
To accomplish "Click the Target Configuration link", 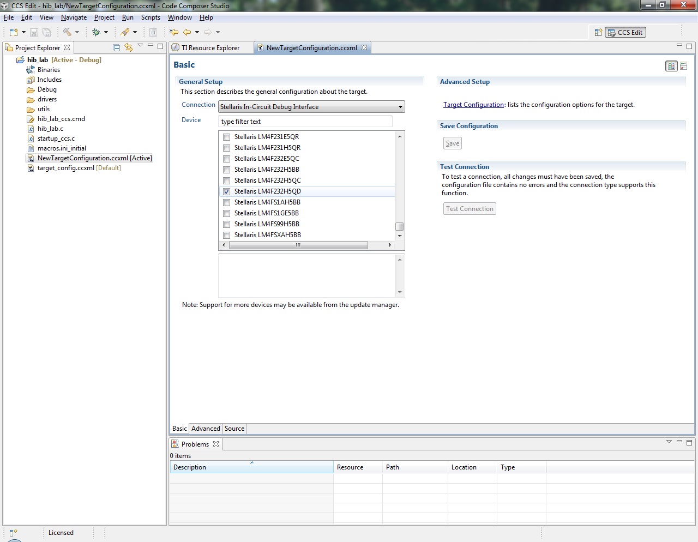I will (x=473, y=105).
